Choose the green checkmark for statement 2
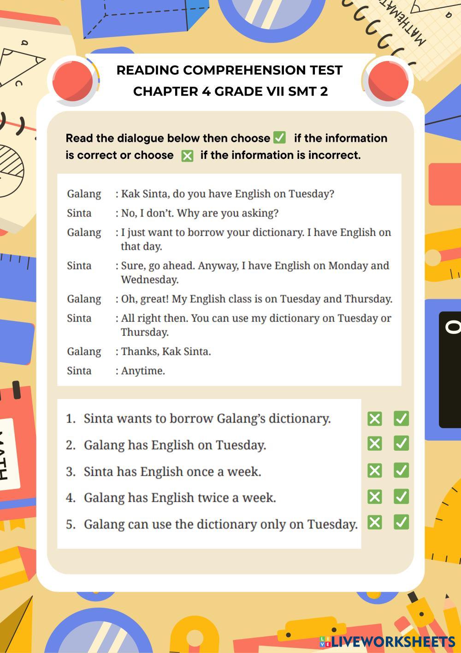The height and width of the screenshot is (653, 461). coord(401,444)
